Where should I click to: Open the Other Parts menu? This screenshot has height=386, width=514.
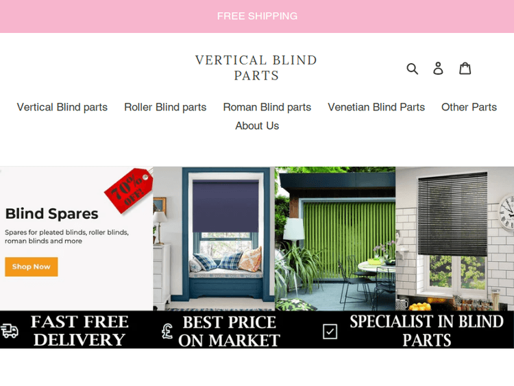tap(469, 107)
